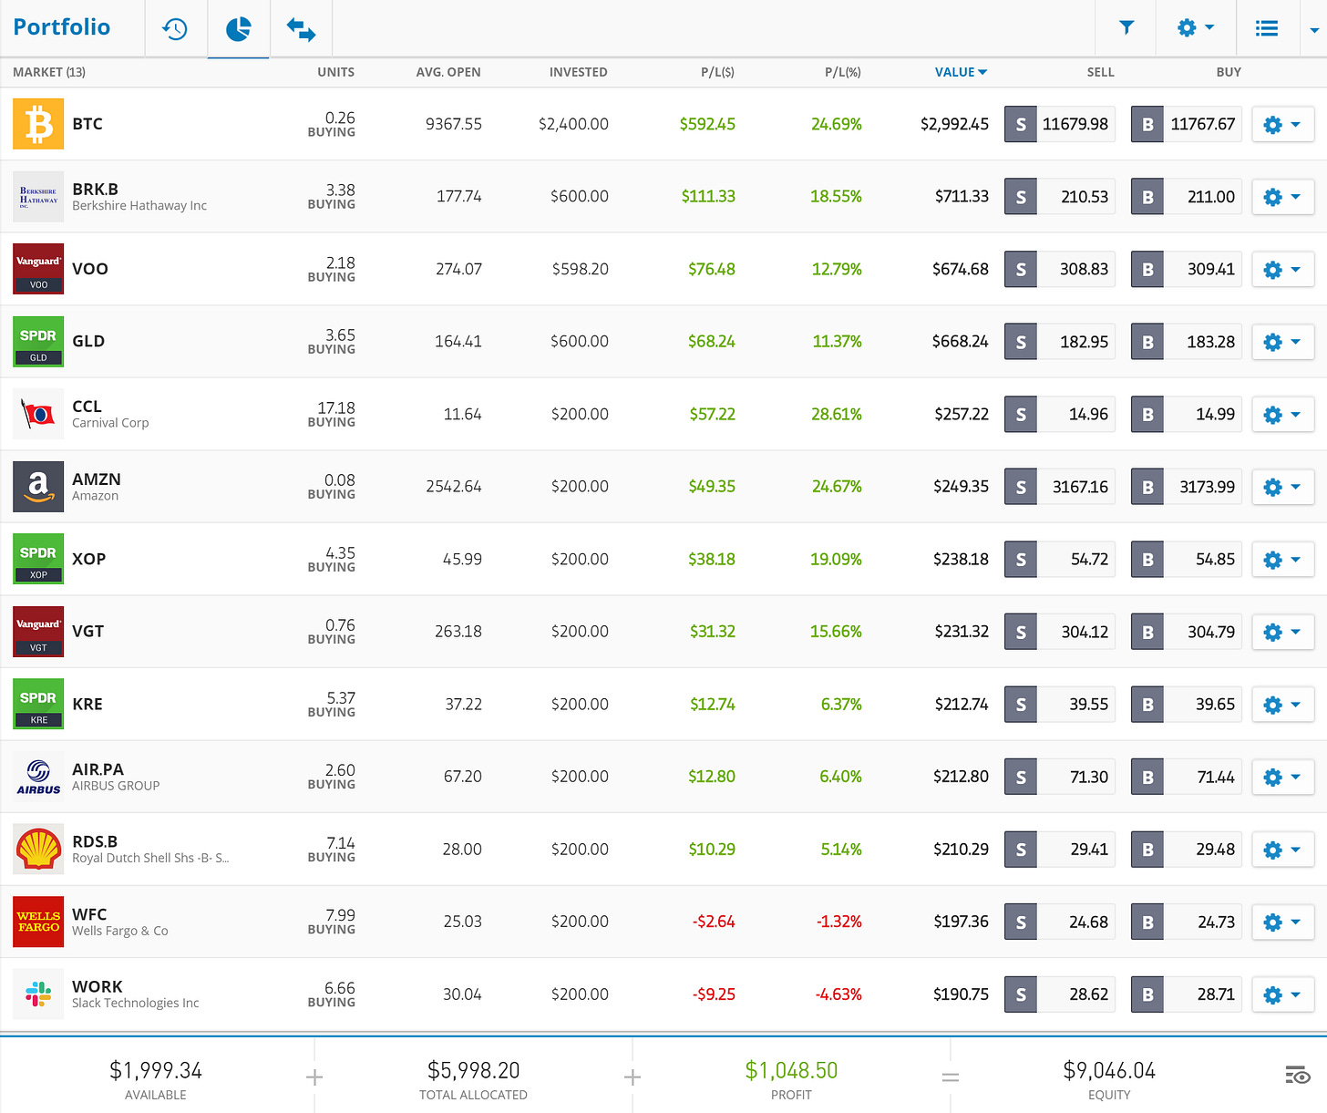
Task: Open the transfer arrows icon tab
Action: point(301,28)
